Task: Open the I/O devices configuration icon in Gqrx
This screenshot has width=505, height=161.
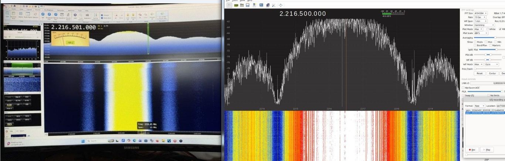Action: [x=236, y=5]
